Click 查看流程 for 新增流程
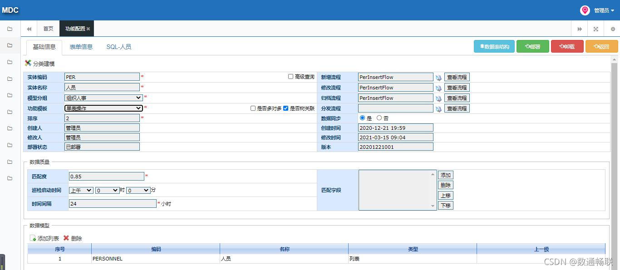620x270 pixels. pos(457,77)
